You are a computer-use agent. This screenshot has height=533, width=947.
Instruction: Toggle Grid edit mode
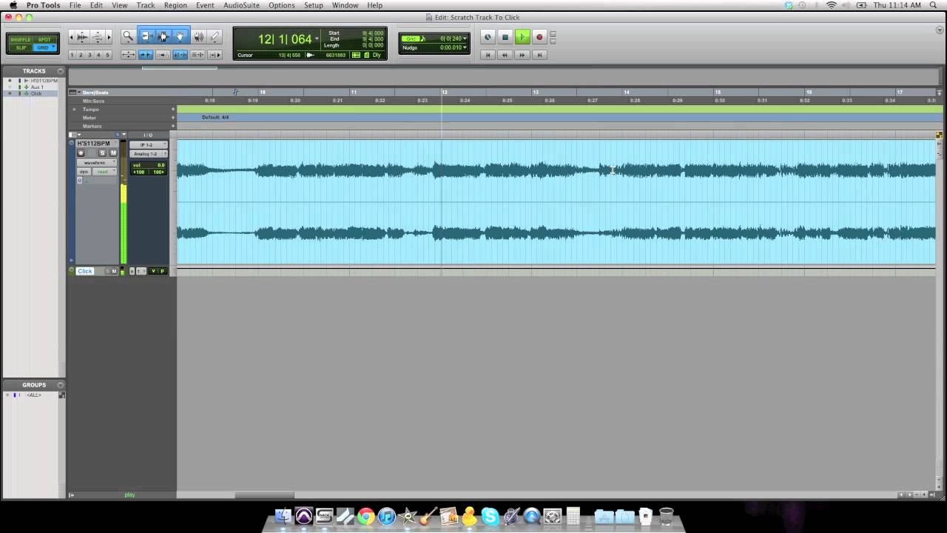coord(44,47)
